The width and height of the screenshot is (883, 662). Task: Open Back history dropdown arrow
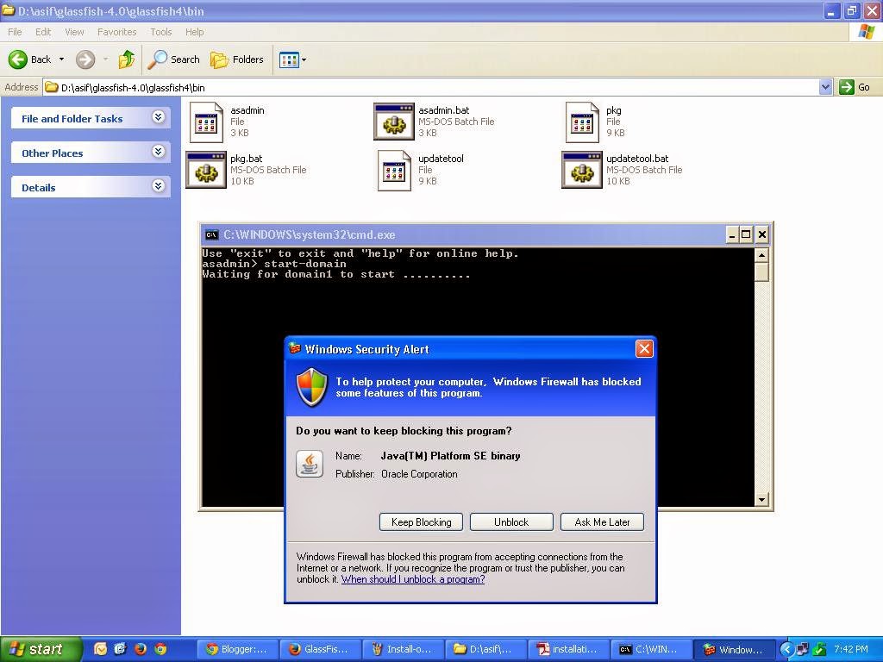tap(61, 59)
